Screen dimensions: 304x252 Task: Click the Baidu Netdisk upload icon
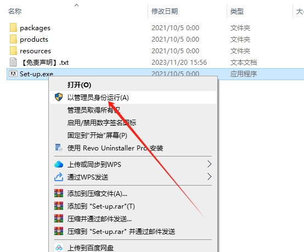[x=59, y=248]
